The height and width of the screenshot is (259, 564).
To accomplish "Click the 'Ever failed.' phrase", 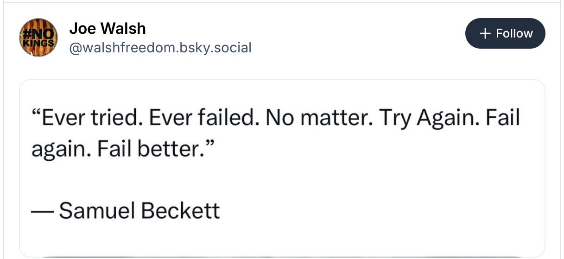I will [203, 119].
